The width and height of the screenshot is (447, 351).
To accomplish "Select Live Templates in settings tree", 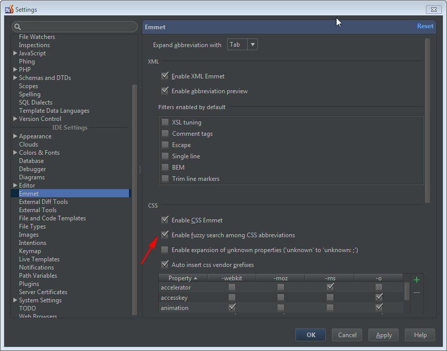I will [39, 259].
